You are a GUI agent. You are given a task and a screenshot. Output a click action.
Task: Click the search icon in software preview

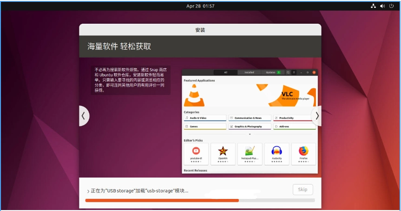click(x=288, y=73)
